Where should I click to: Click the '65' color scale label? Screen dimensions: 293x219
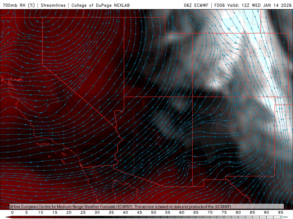coord(196,212)
